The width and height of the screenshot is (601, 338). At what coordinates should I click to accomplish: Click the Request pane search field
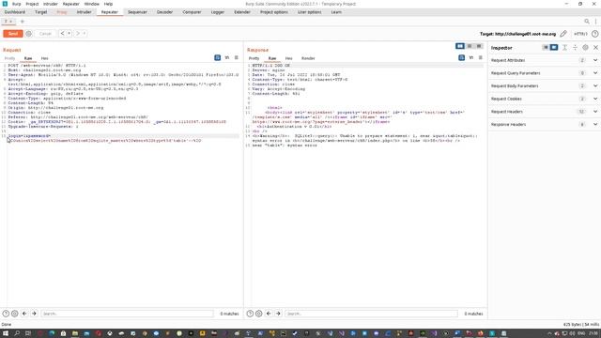tap(127, 314)
